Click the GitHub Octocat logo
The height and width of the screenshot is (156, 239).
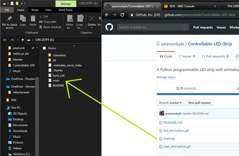coord(109,27)
